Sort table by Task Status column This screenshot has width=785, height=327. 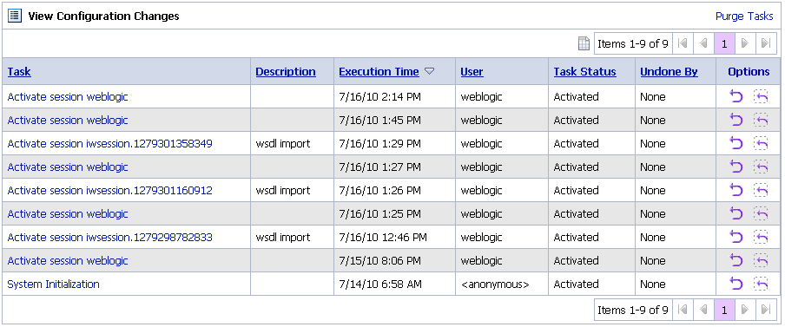(584, 71)
